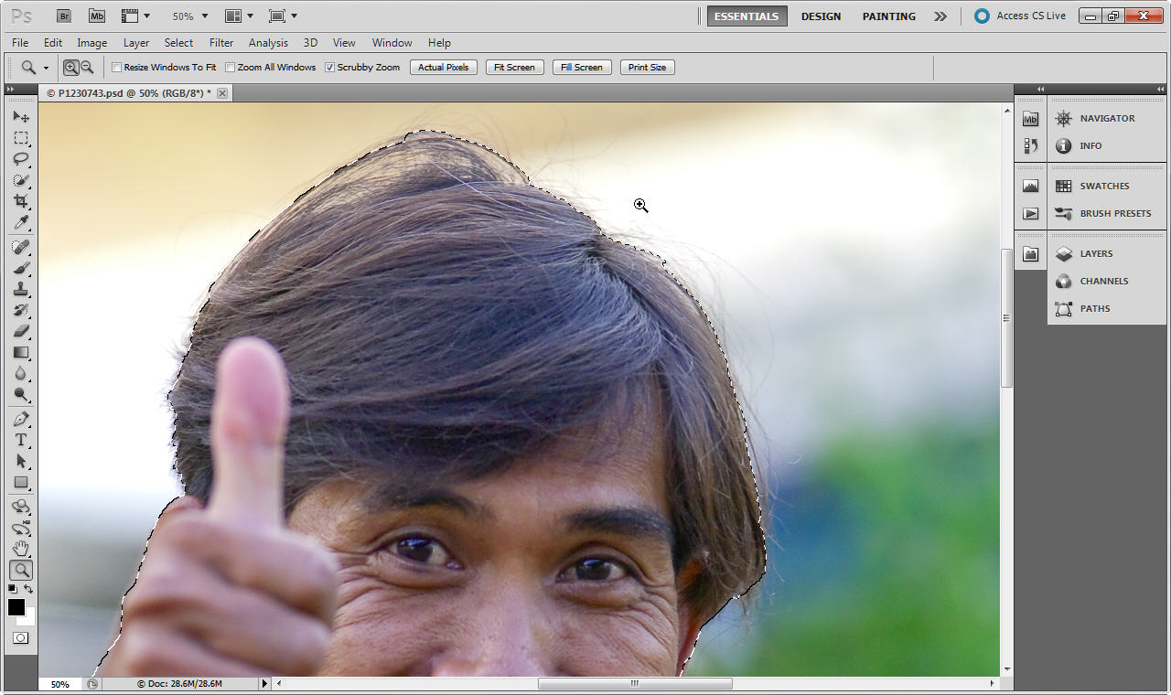This screenshot has height=695, width=1171.
Task: Click the Zoom Out mode button
Action: point(87,67)
